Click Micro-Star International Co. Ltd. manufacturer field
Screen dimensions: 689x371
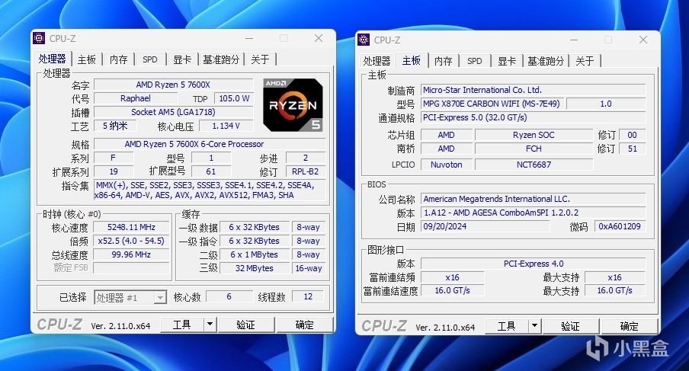533,90
